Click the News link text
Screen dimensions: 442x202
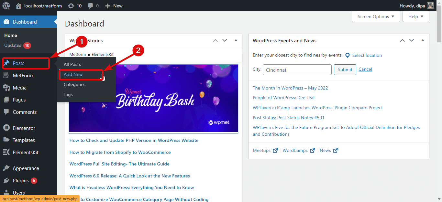pyautogui.click(x=325, y=150)
